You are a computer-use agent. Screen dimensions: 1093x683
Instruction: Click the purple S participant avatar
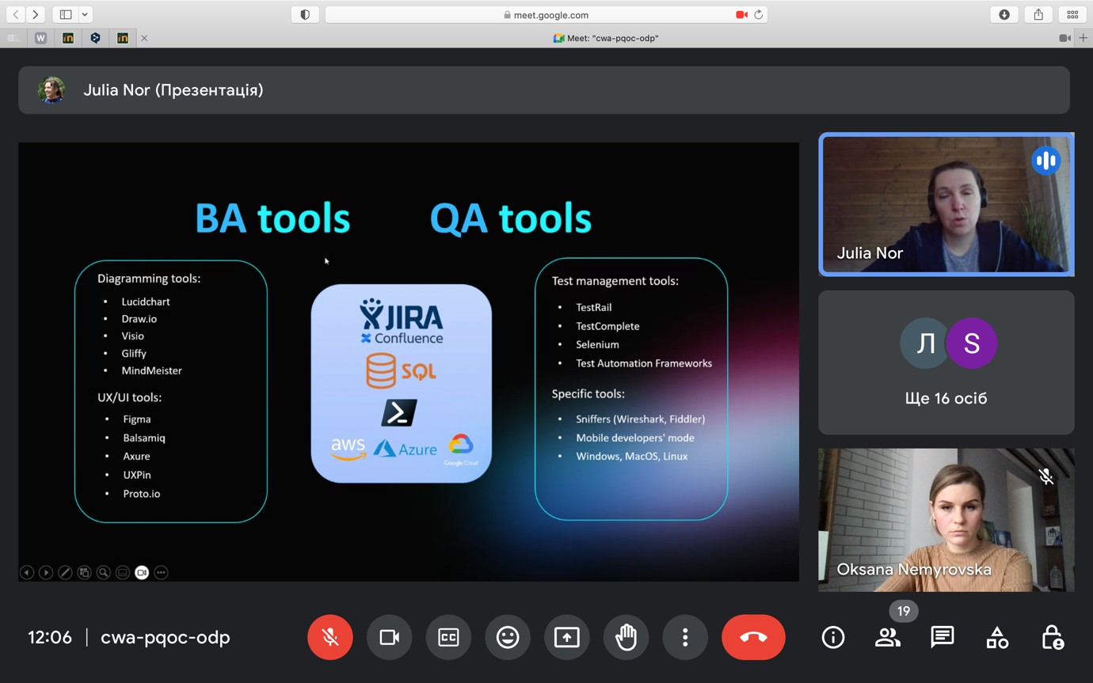(972, 343)
